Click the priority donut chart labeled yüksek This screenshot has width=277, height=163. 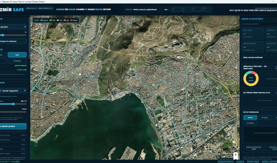click(x=251, y=78)
